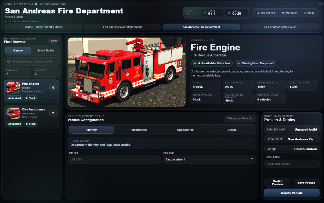Click the City Ambulance thumbnail

tap(13, 113)
